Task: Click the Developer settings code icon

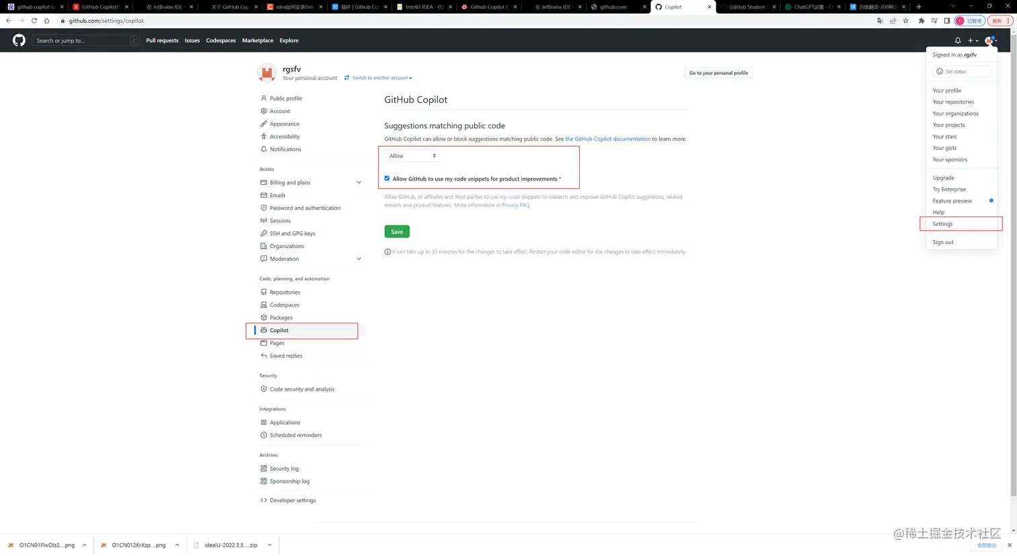Action: coord(263,500)
